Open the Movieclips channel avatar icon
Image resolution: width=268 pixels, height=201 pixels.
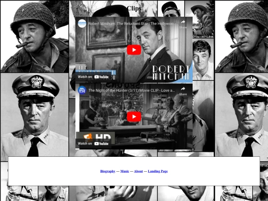(82, 90)
